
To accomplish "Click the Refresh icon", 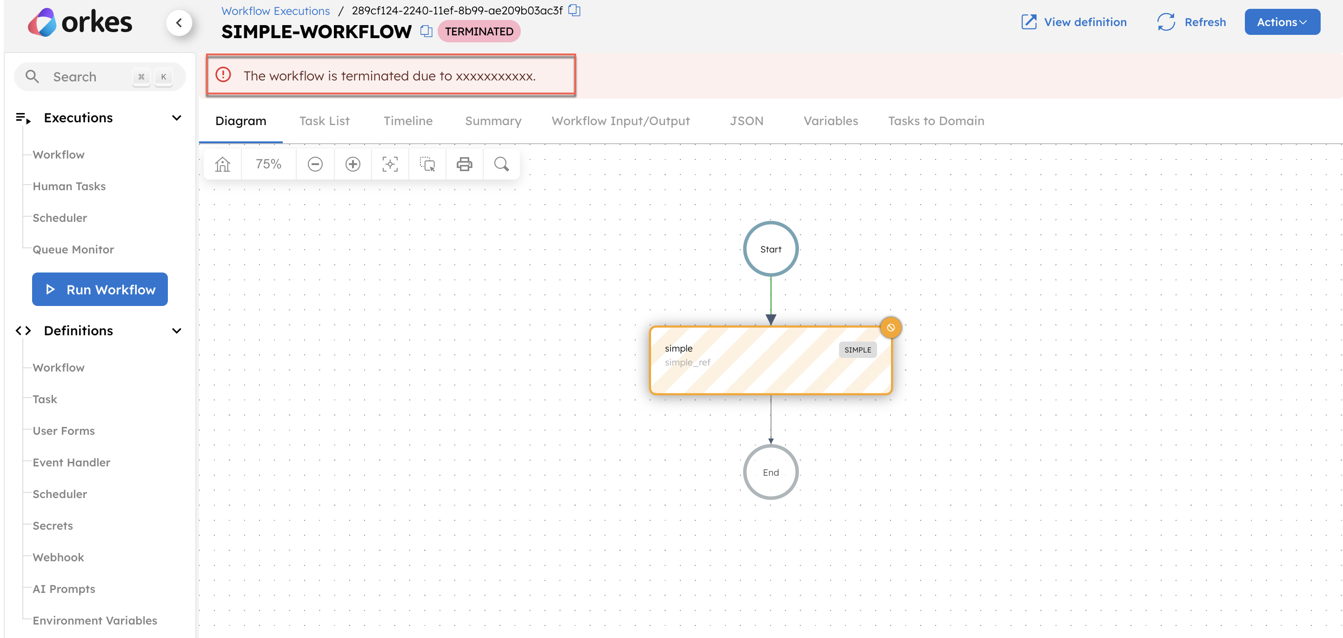I will 1166,22.
